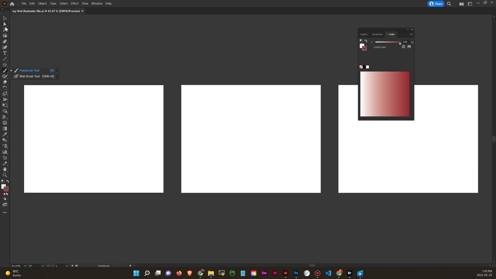Open the Windows Start menu
This screenshot has height=279, width=496.
click(x=136, y=273)
